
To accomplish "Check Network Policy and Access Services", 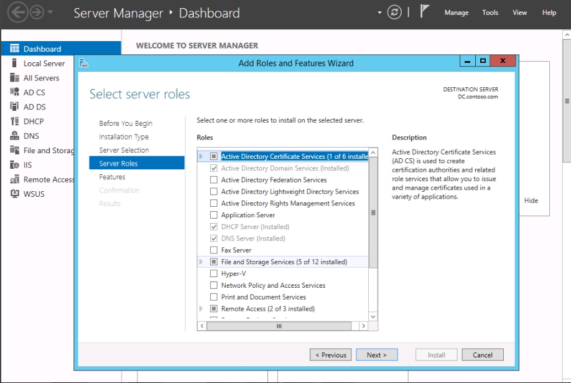I will pos(214,285).
